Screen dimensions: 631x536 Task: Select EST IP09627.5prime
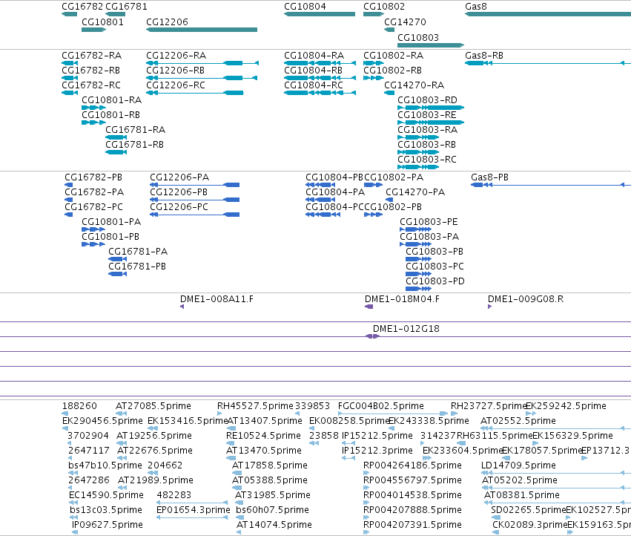[74, 532]
